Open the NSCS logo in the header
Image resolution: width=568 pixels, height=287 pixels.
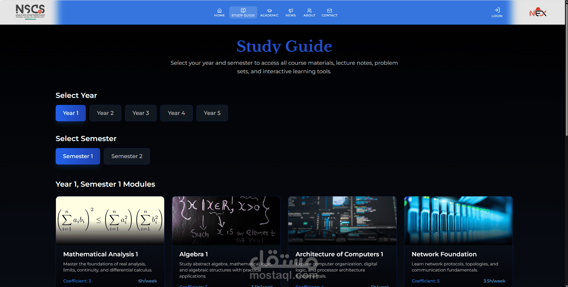click(30, 12)
